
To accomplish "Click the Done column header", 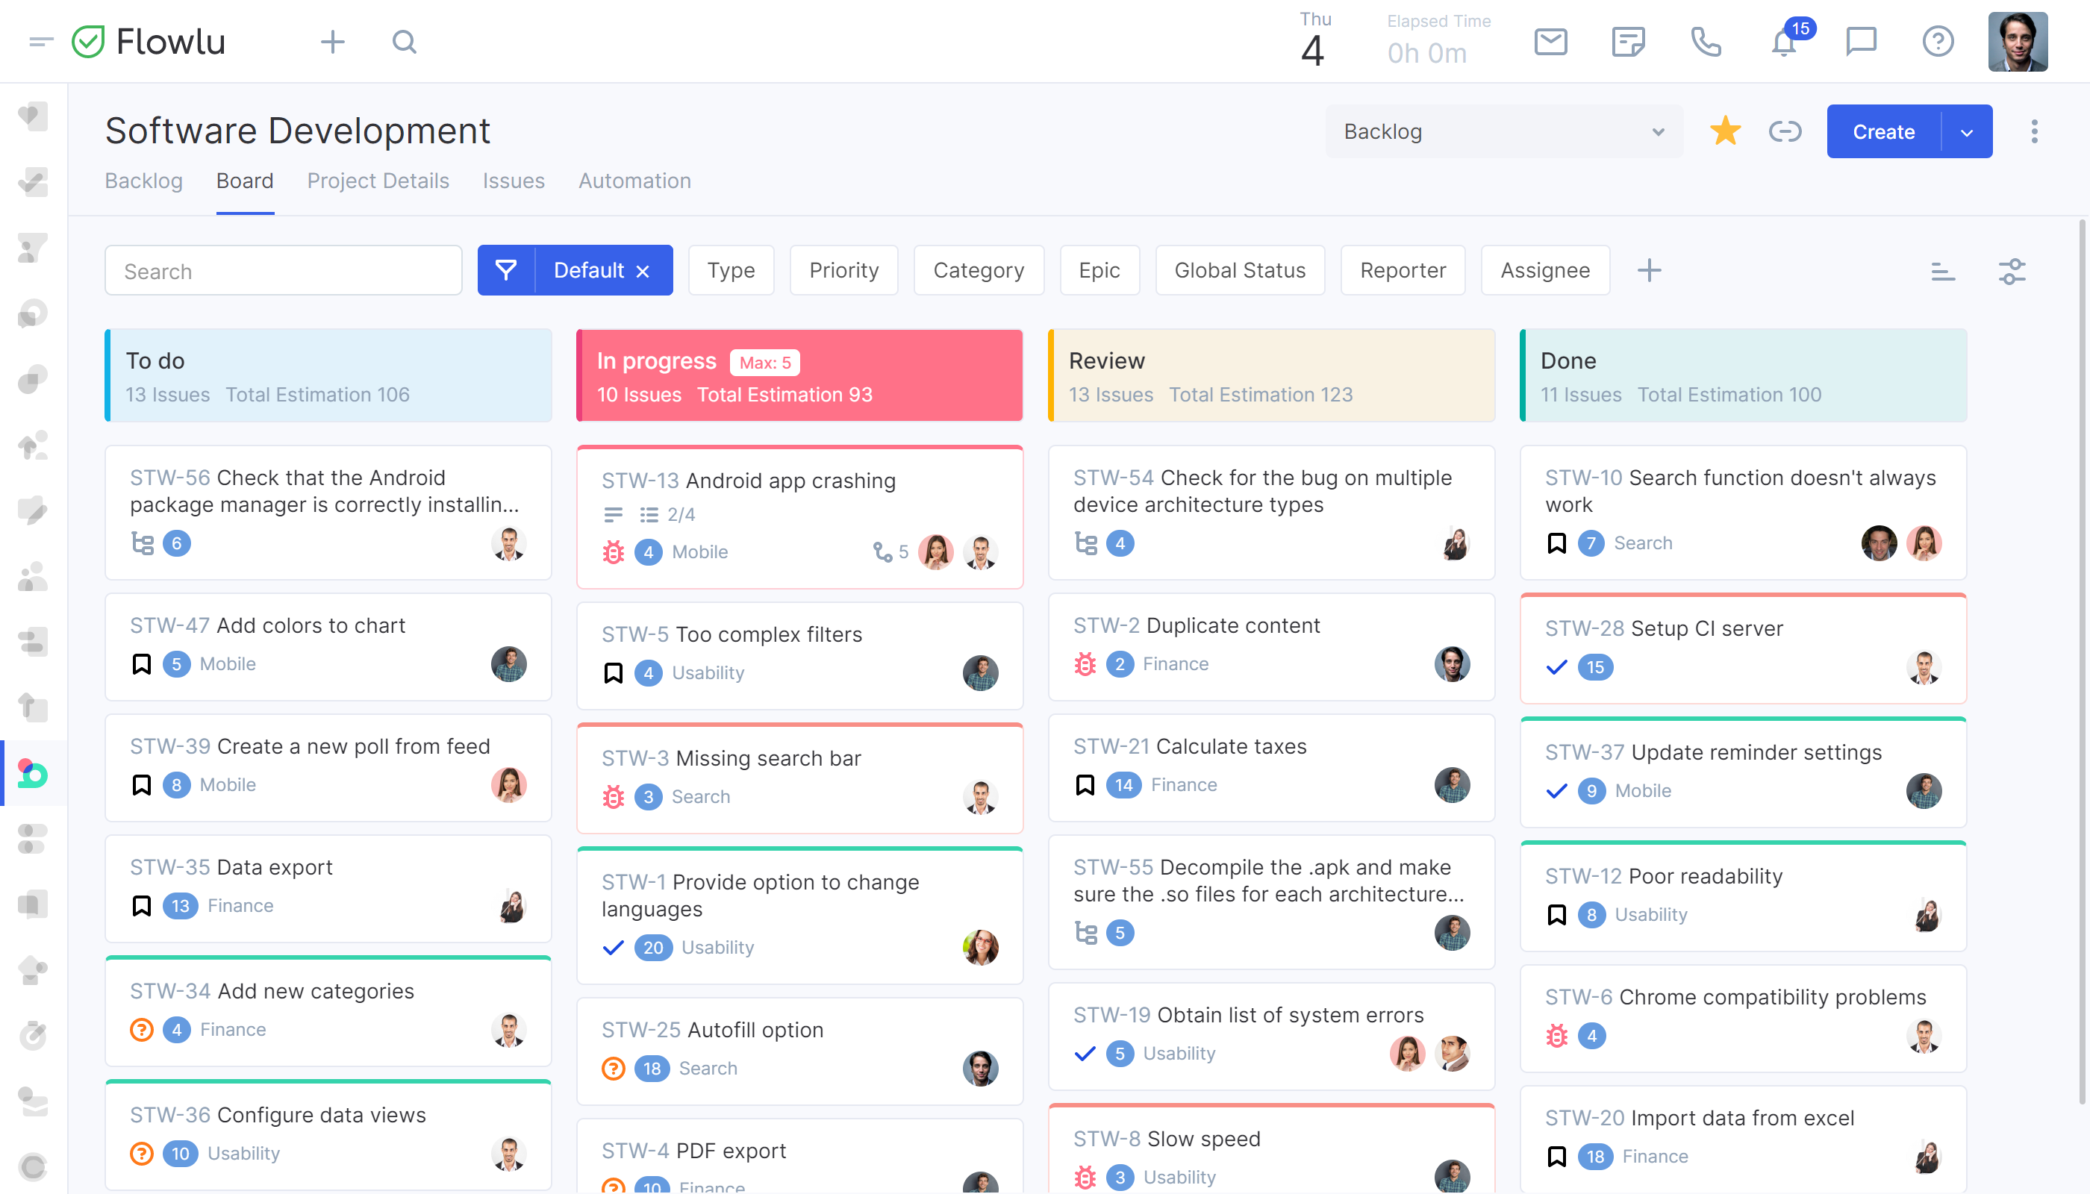I will 1743,375.
